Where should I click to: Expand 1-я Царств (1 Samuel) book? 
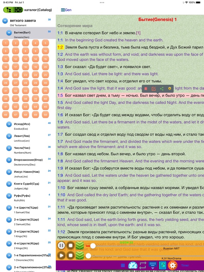click(x=9, y=208)
